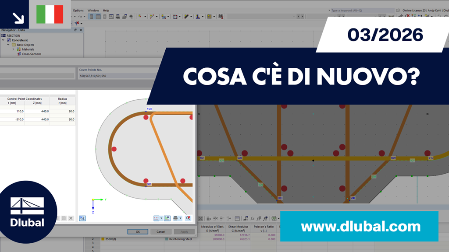Screen dimensions: 449x252
Task: Click the Apply button
Action: [x=184, y=232]
